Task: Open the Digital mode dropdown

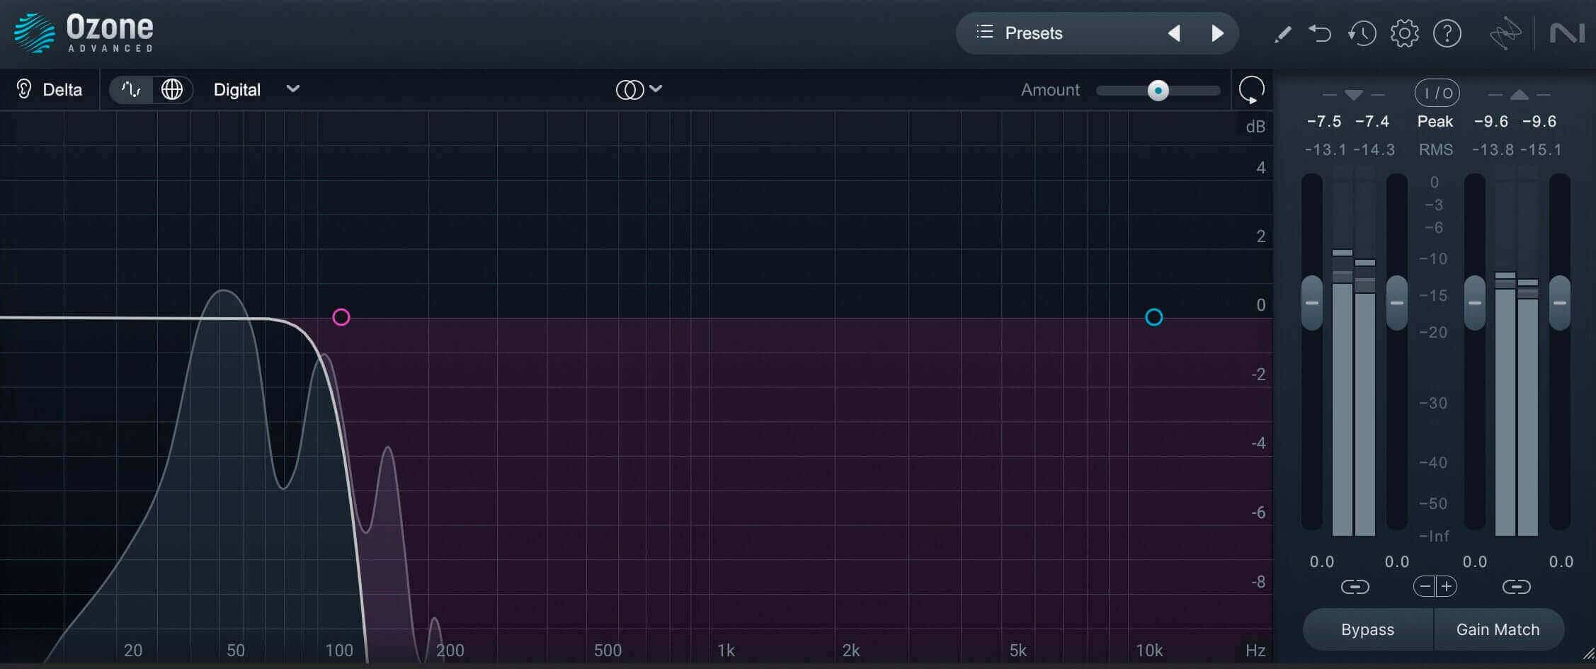Action: click(256, 90)
